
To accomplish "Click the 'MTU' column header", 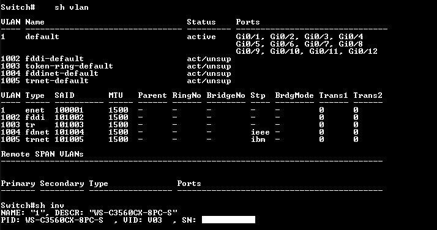I will 116,95.
